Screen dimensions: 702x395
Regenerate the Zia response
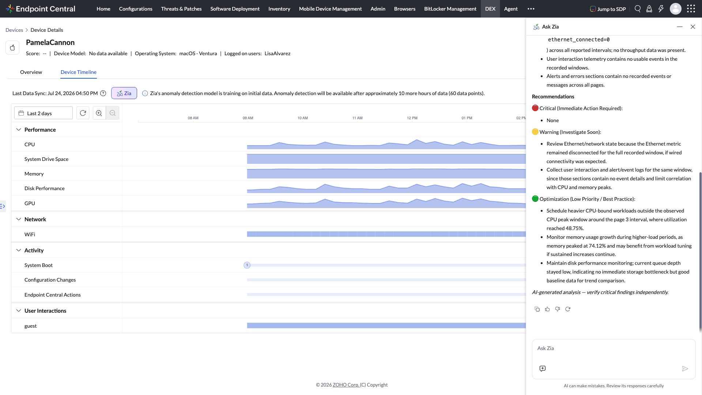[x=568, y=309]
